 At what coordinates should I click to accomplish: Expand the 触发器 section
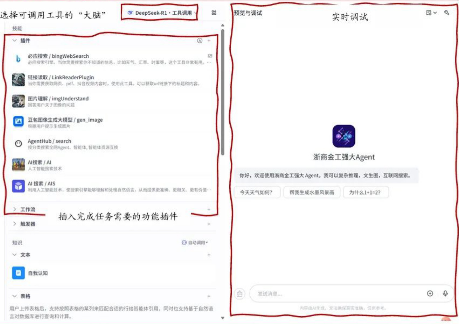14,224
